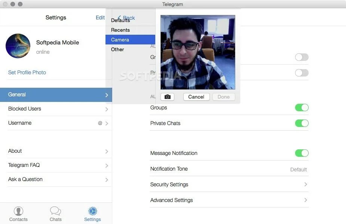Screen dimensions: 346x224
Task: Enable the first disabled toggle switch
Action: pyautogui.click(x=301, y=57)
